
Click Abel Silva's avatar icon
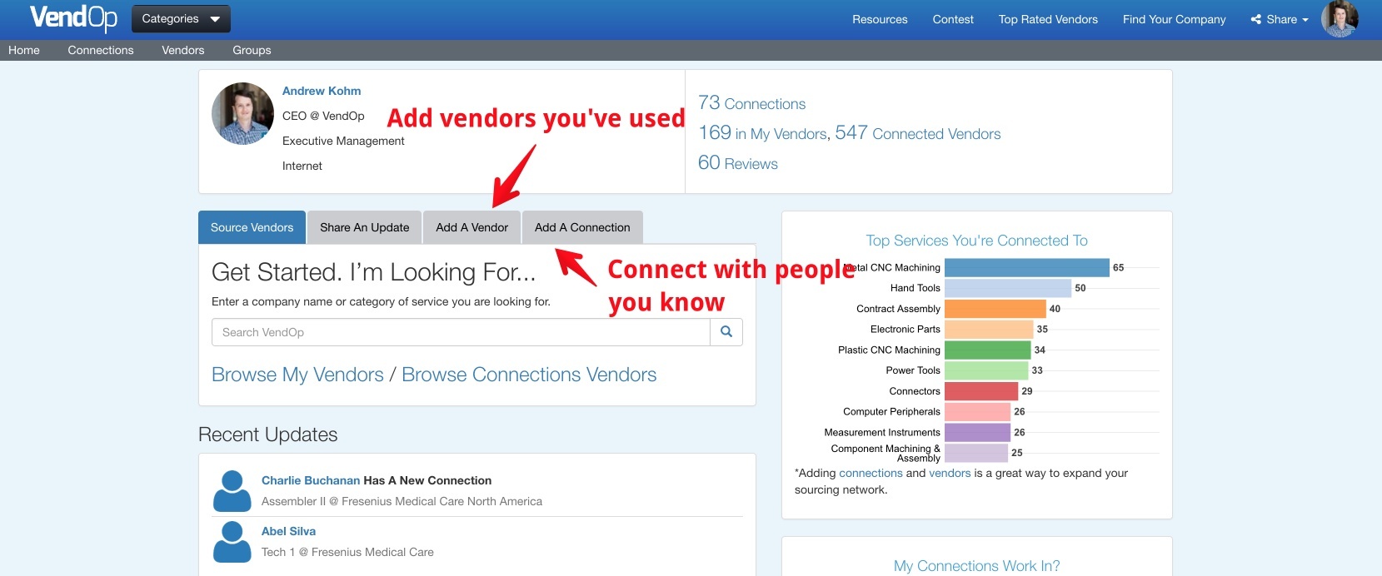[232, 542]
